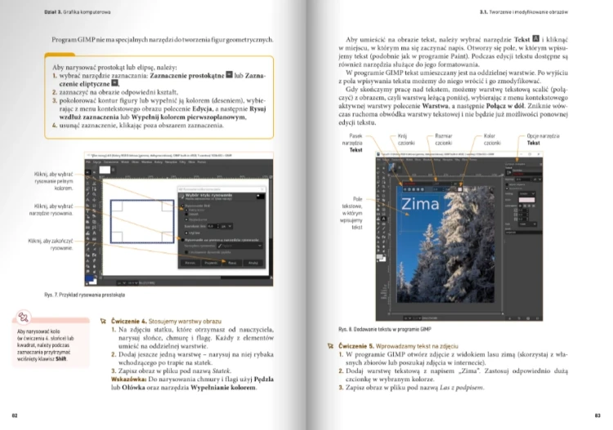
Task: Open Zaznaczenie menu in Rys. 7 GIMP window
Action: point(111,162)
